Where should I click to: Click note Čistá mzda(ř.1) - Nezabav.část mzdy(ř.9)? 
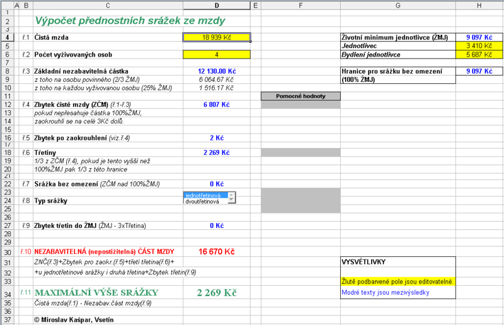point(93,303)
